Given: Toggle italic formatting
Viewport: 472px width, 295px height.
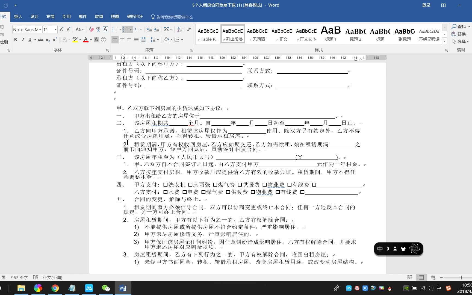Looking at the screenshot, I should click(23, 40).
